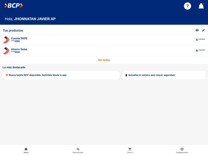
Task: Click the phone emoji icon
Action: click(126, 75)
